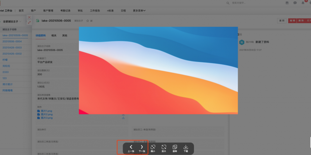This screenshot has width=311, height=155.
Task: Click the 返回 button
Action: (282, 21)
